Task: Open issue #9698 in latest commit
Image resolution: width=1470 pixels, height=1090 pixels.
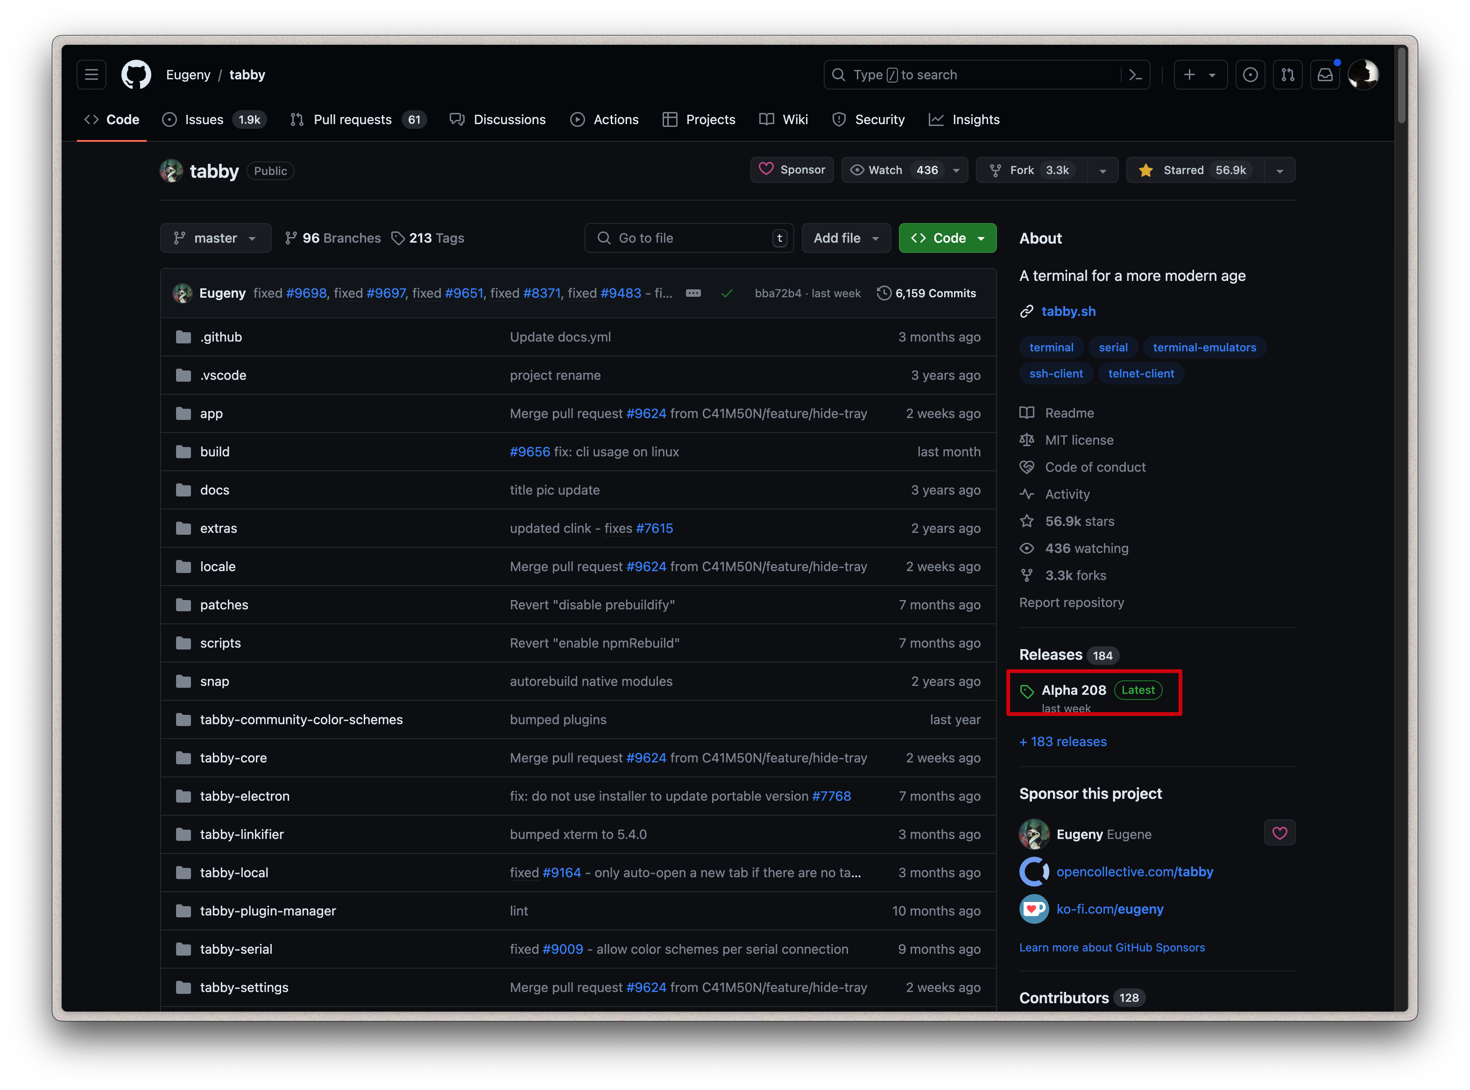Action: (306, 293)
